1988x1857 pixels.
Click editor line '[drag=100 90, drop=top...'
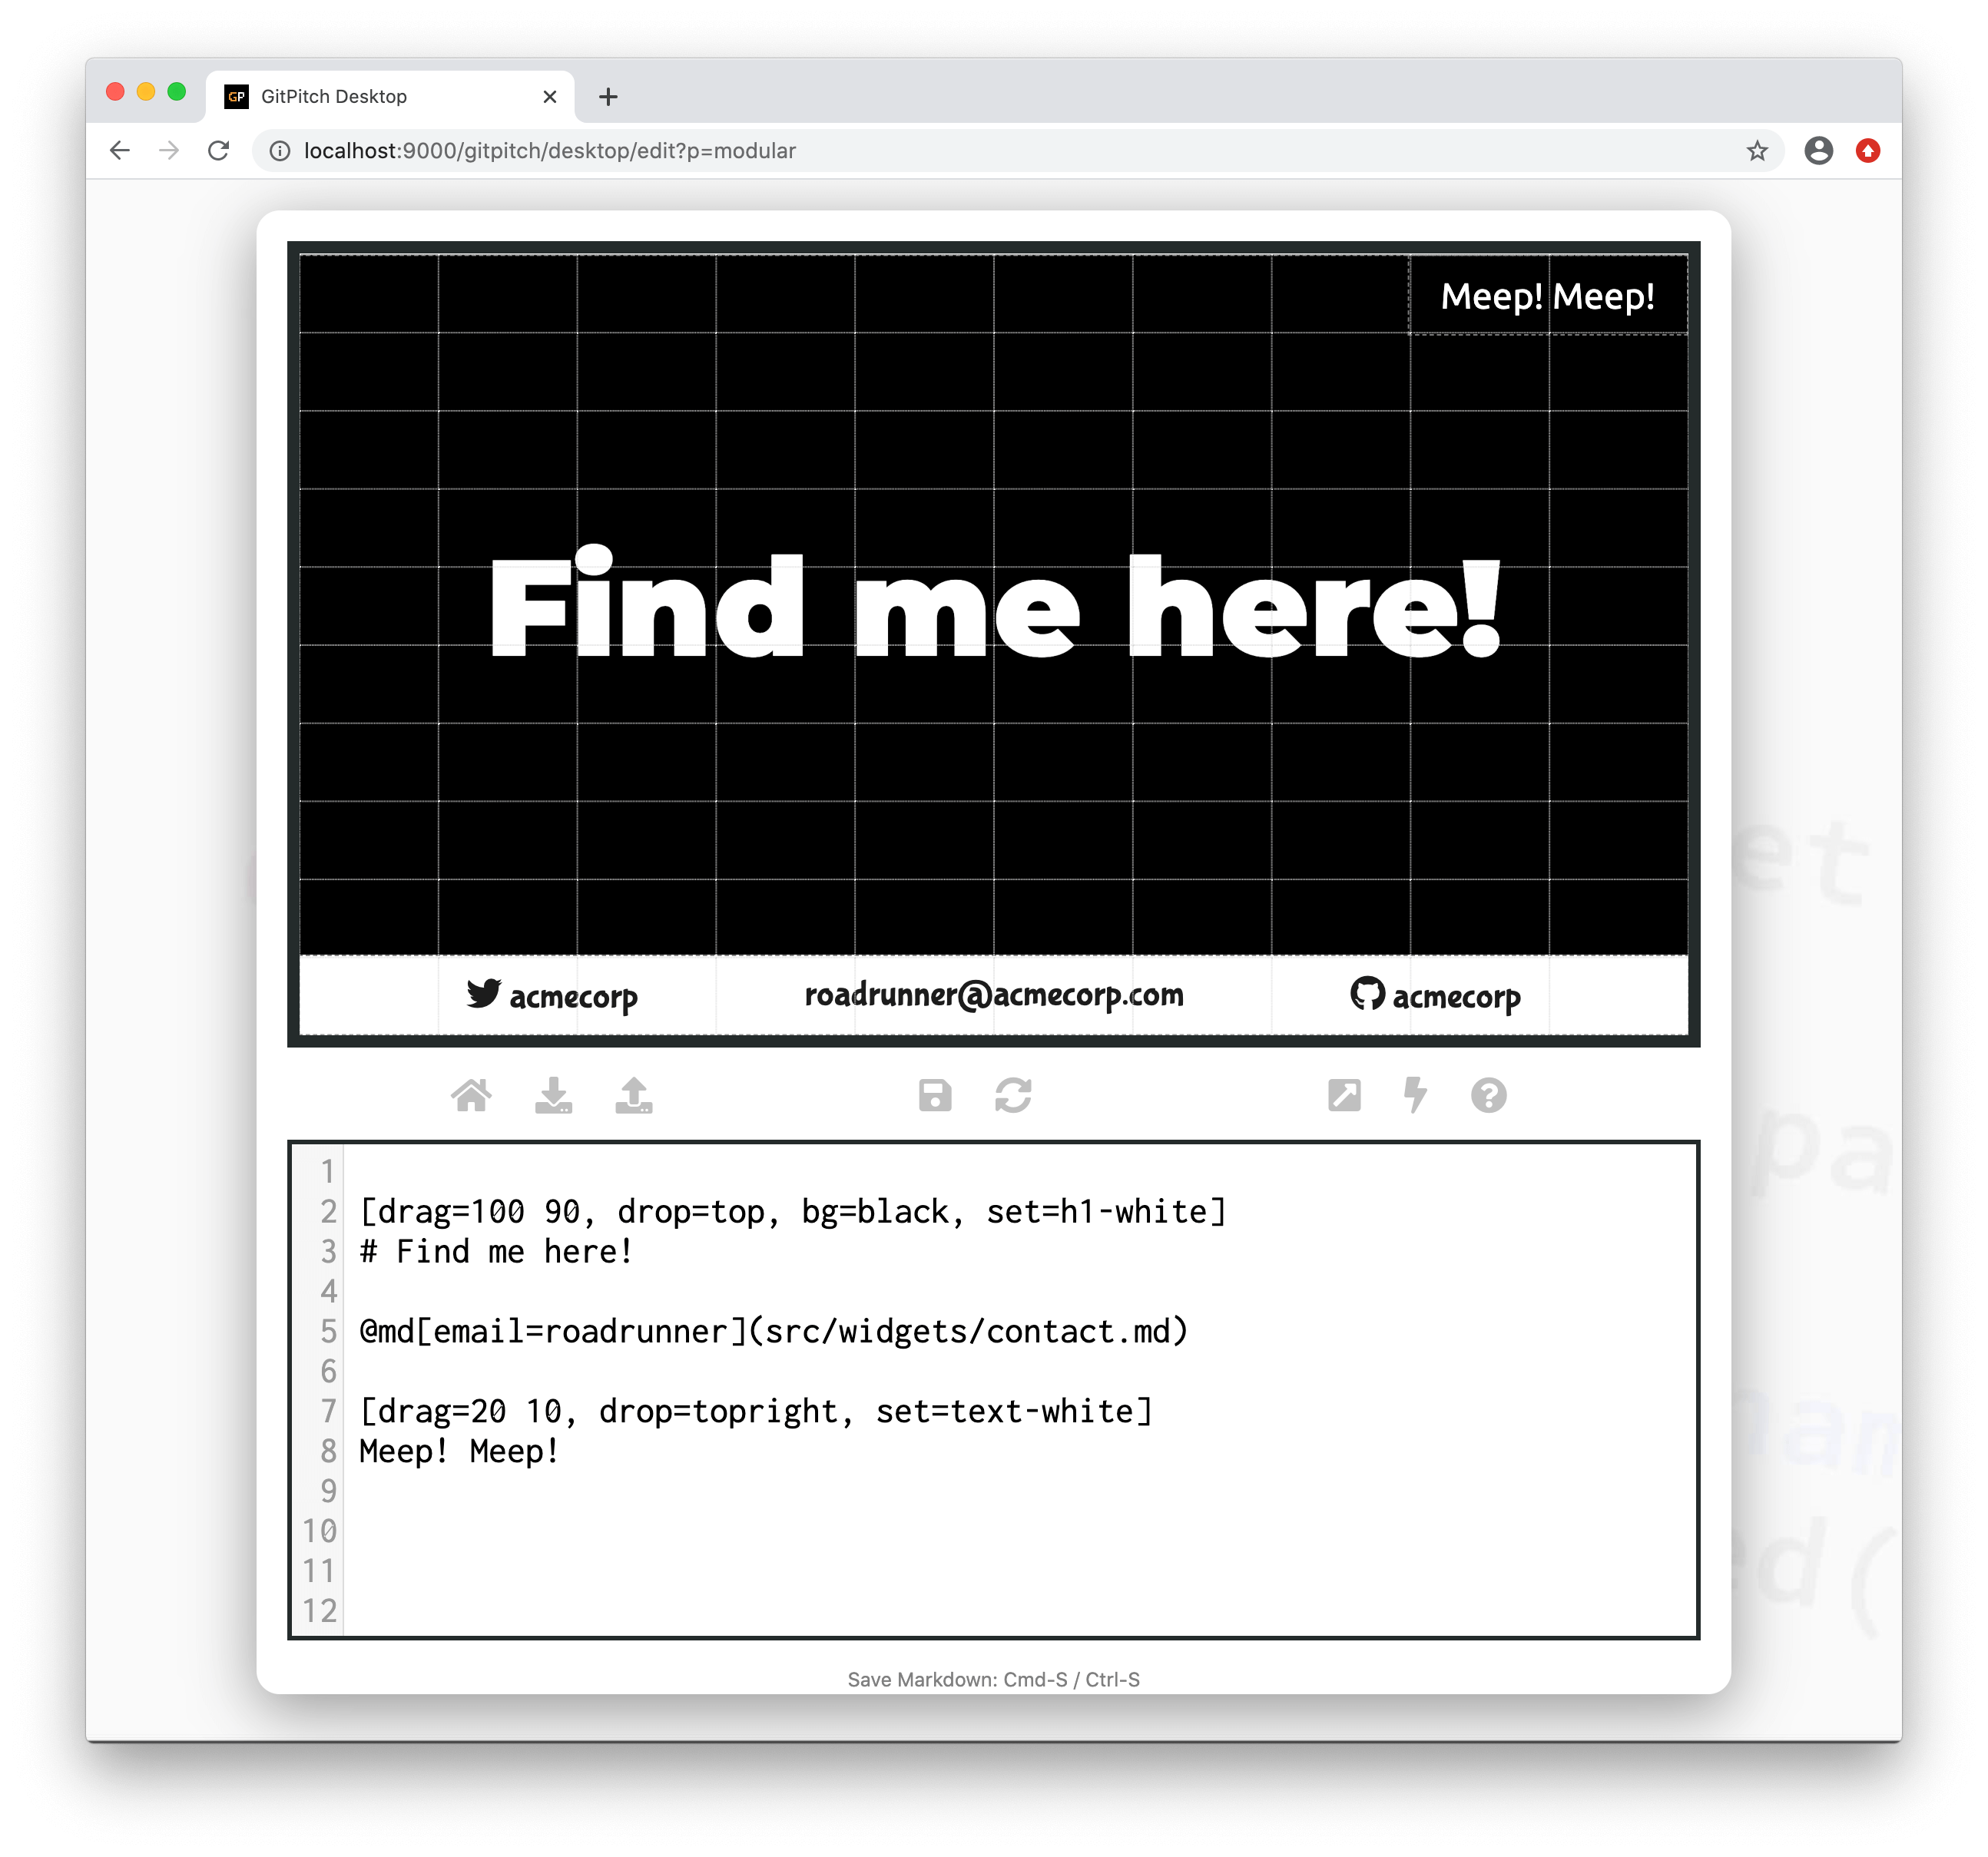pos(793,1211)
